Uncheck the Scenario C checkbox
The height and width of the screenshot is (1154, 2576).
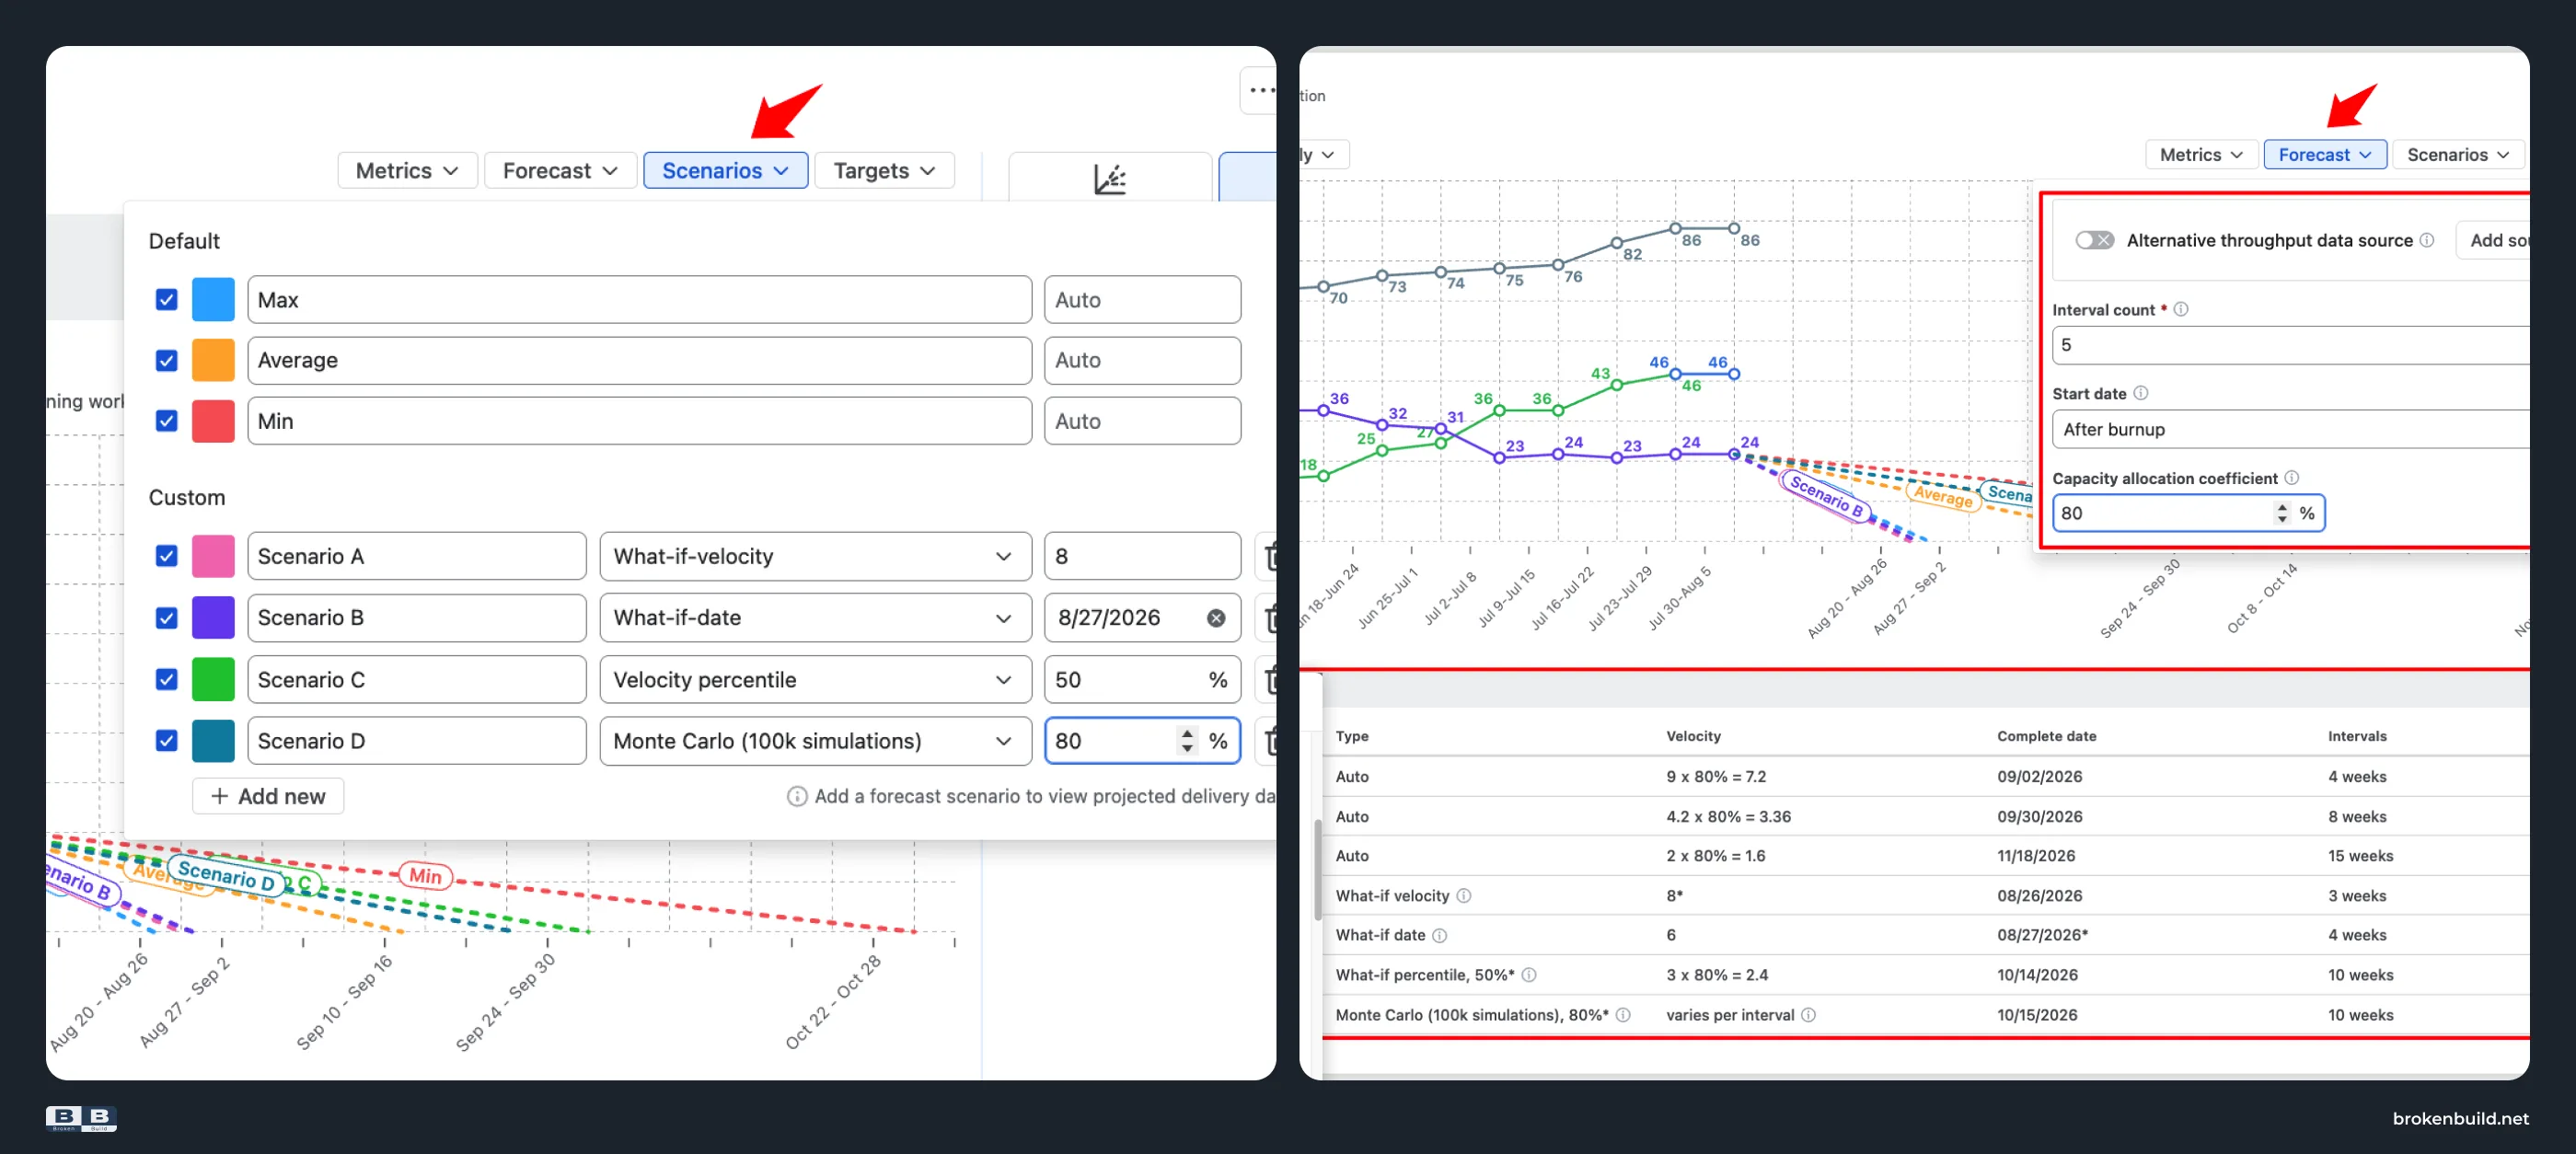coord(166,680)
